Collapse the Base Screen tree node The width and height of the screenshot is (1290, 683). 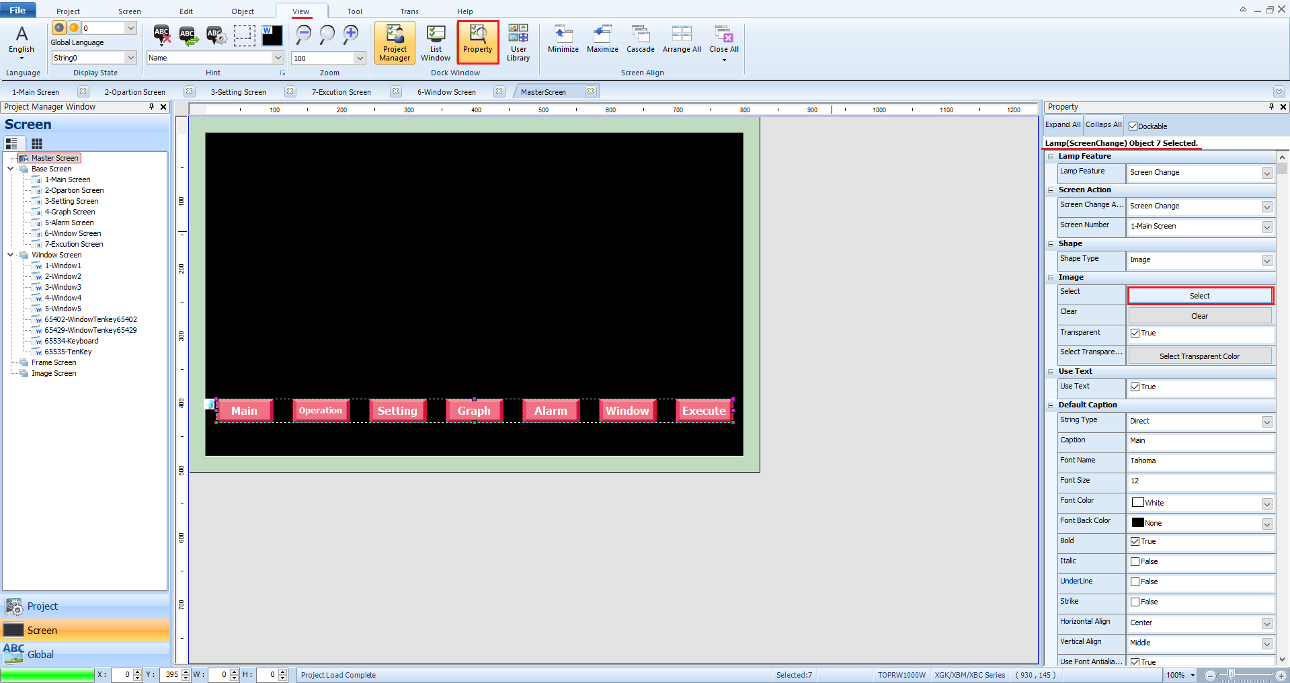click(x=10, y=169)
